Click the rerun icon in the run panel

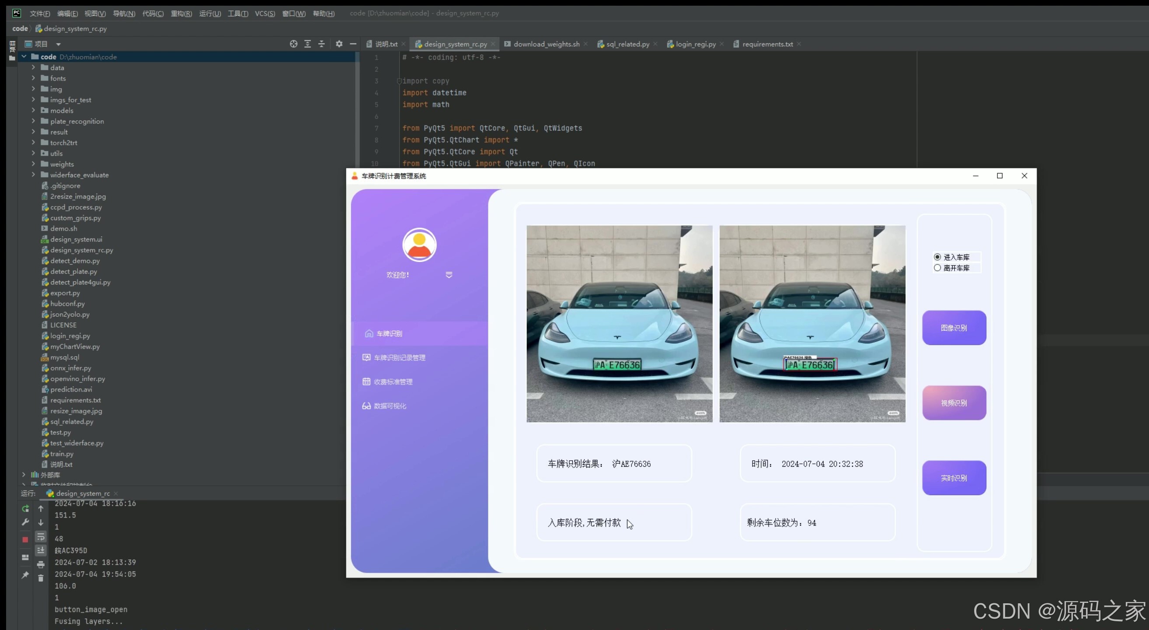25,509
